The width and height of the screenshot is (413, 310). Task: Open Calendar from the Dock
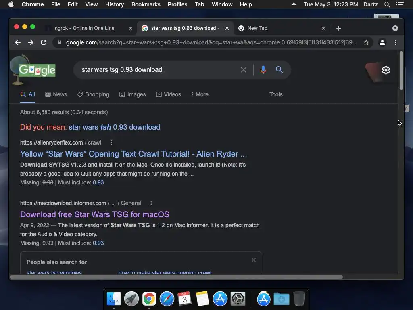click(x=185, y=299)
